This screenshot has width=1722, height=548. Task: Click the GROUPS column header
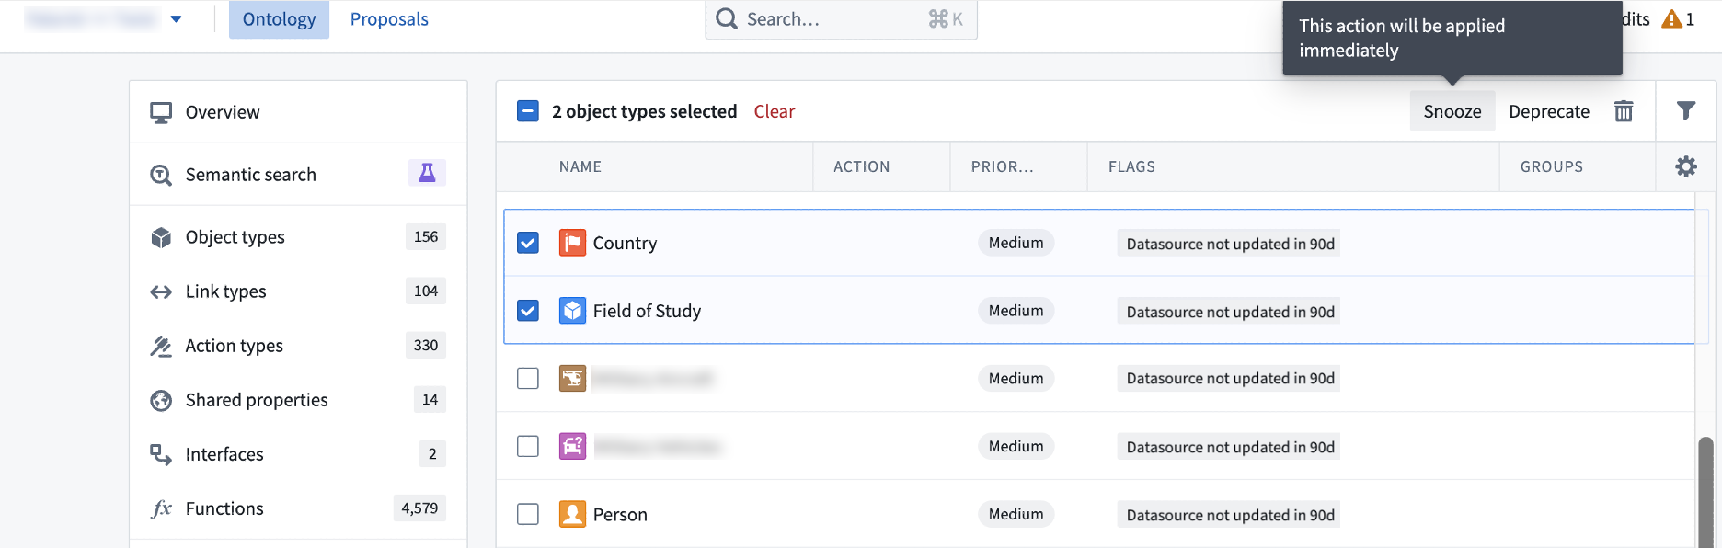coord(1552,166)
